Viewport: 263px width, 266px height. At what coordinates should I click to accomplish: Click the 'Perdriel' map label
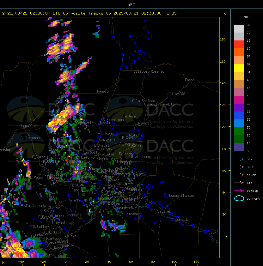[x=77, y=184]
